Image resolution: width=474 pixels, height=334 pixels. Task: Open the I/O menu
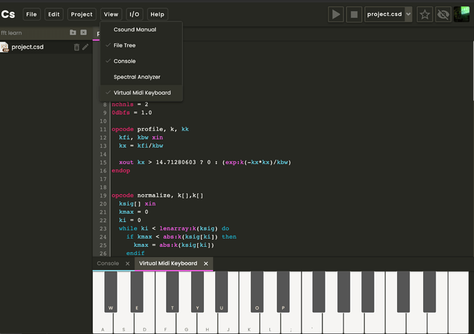134,14
